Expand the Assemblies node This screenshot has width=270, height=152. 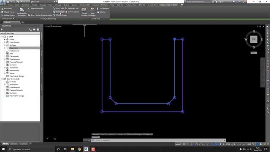point(5,68)
